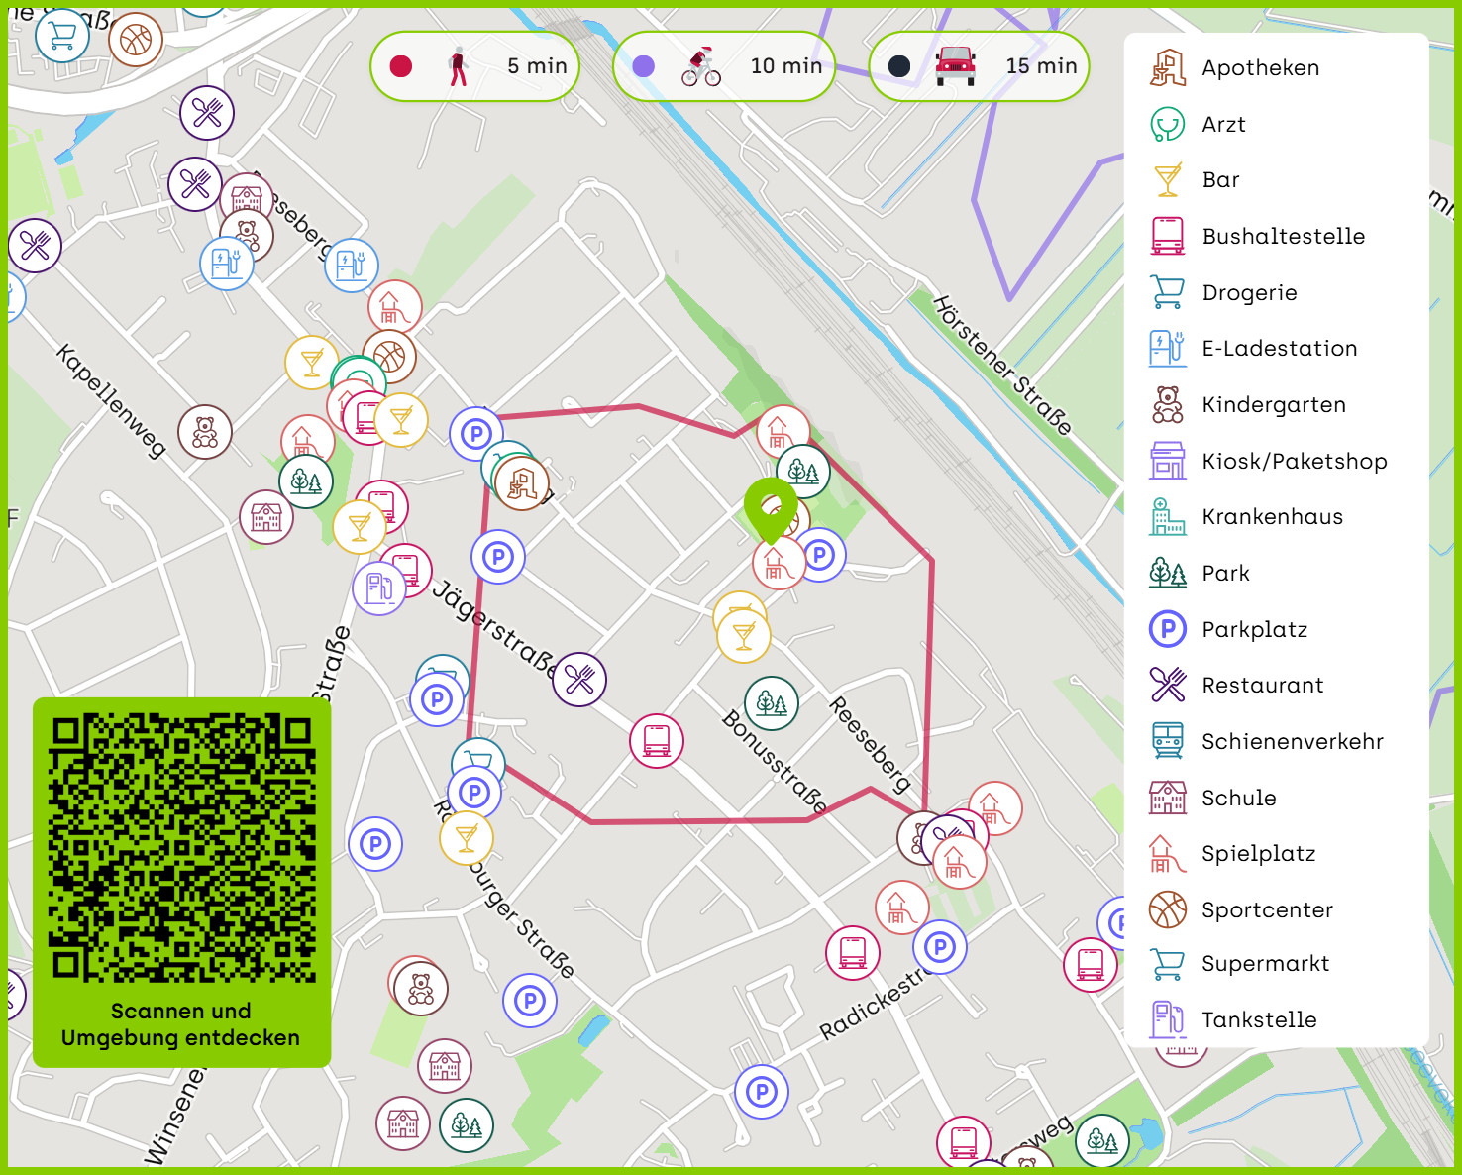Open restaurant marker beside Jägerstraße label
This screenshot has width=1462, height=1175.
coord(579,680)
